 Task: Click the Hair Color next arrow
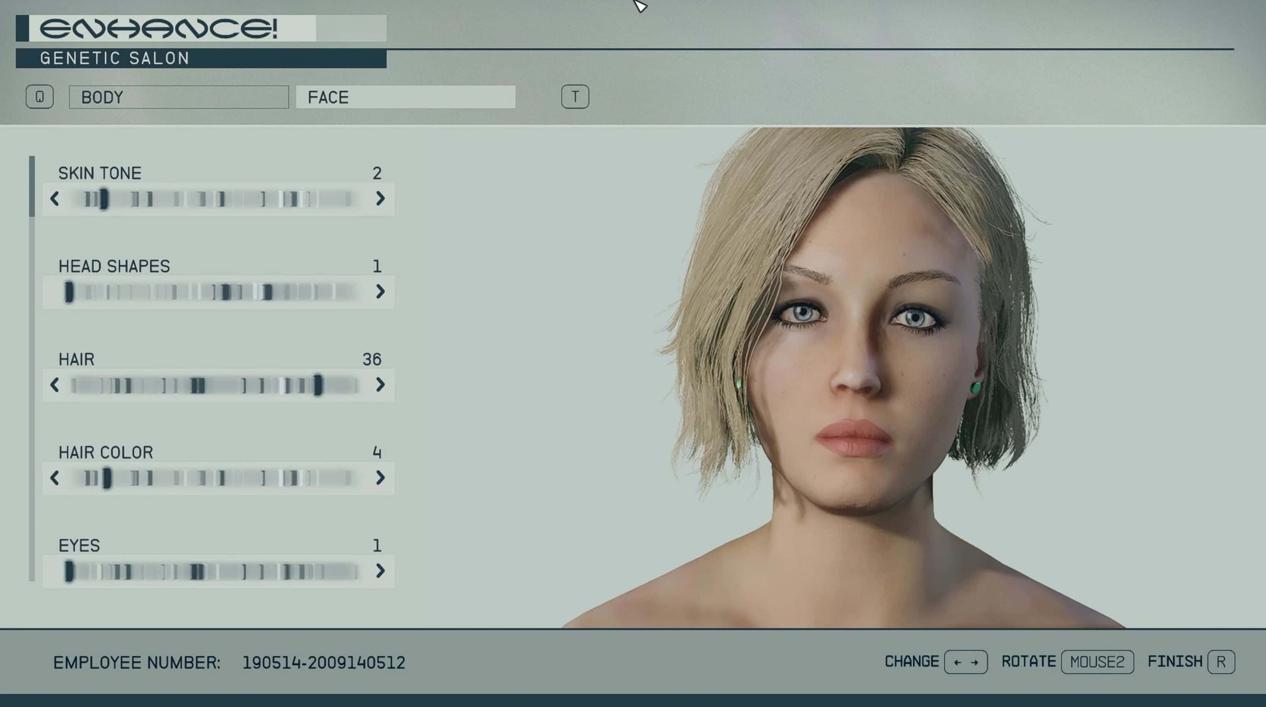point(380,478)
